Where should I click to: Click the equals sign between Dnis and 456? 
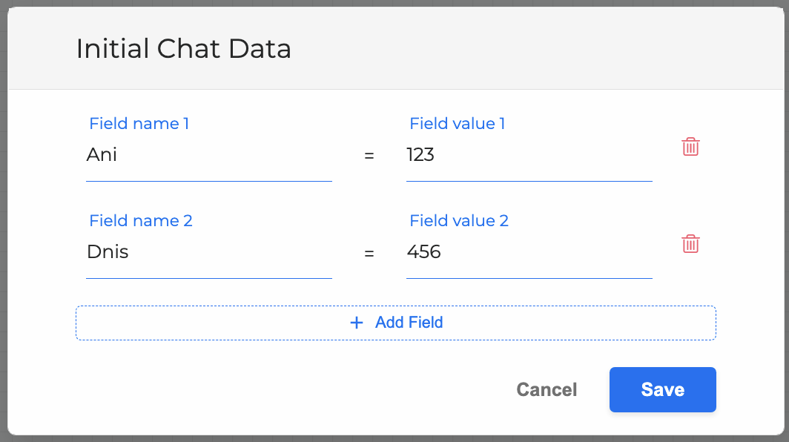369,253
